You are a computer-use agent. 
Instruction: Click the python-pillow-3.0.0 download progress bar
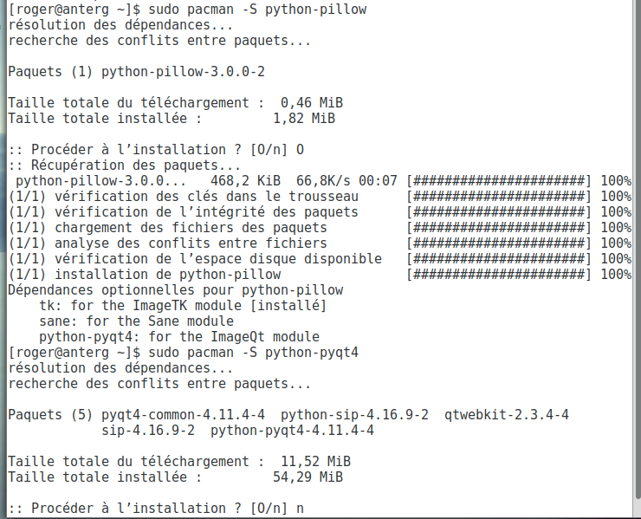499,181
